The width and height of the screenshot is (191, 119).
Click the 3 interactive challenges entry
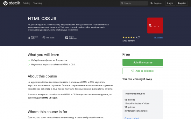pos(136,111)
